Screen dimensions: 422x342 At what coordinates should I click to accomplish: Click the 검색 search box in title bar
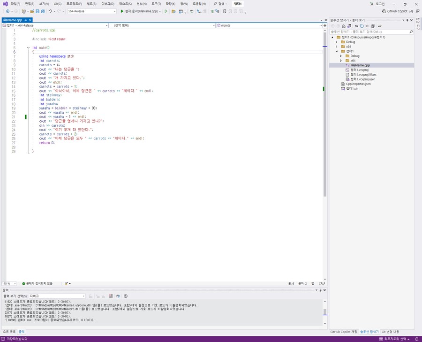221,4
